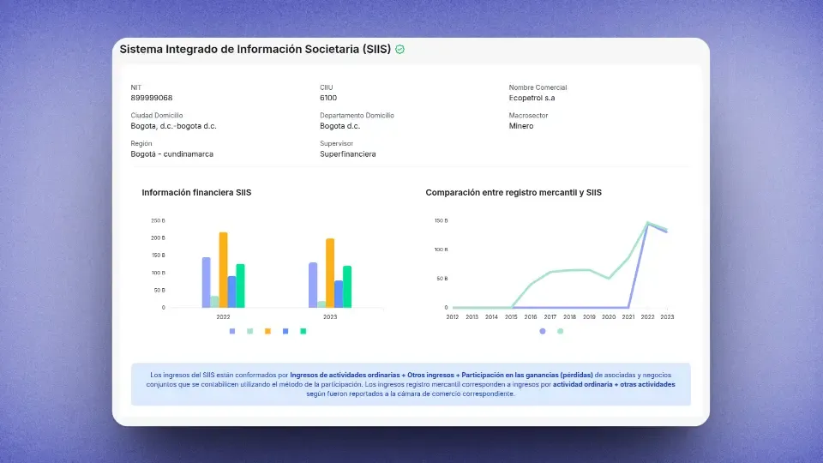Select the Ecopetrol s.a commercial name
This screenshot has height=463, width=823.
(532, 98)
